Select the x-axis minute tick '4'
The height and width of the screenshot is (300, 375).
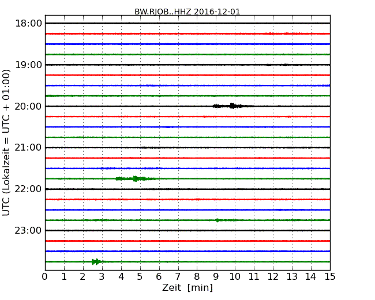121,277
